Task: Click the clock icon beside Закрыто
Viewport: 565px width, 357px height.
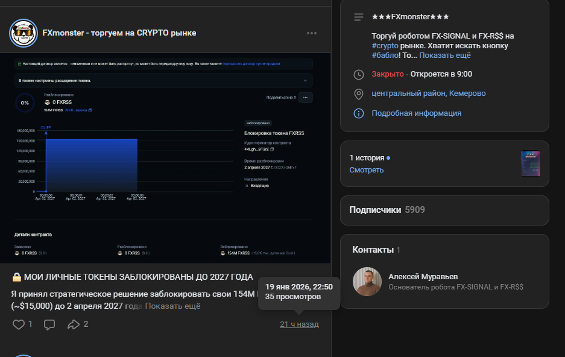Action: coord(359,74)
